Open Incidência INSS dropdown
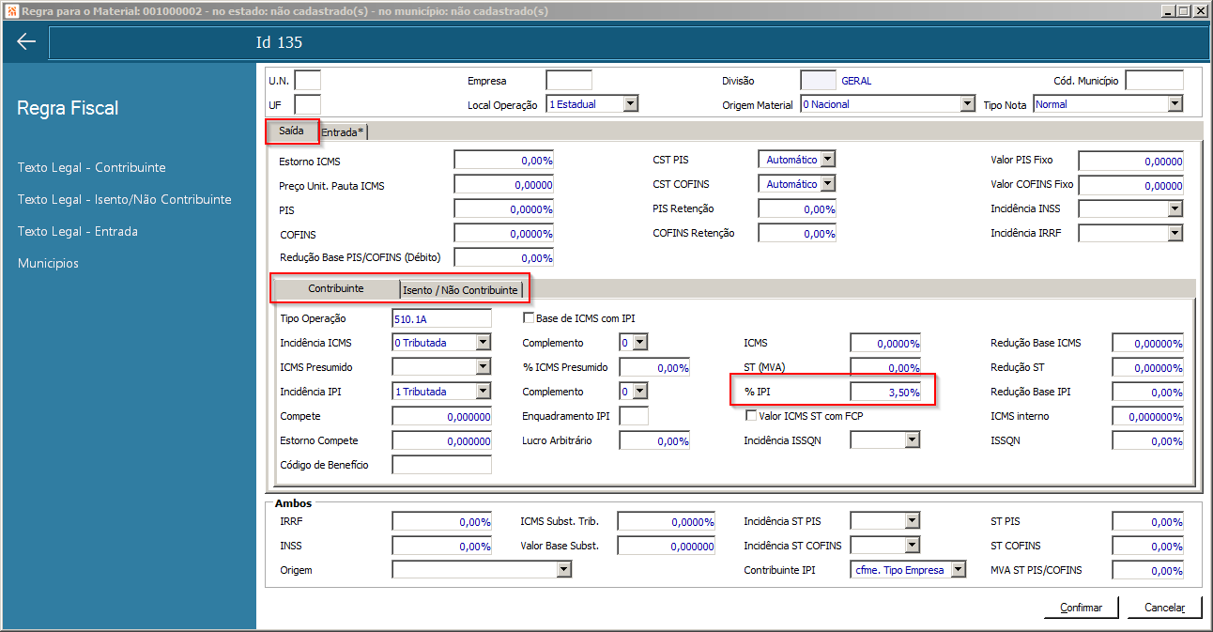The height and width of the screenshot is (632, 1213). click(x=1131, y=208)
